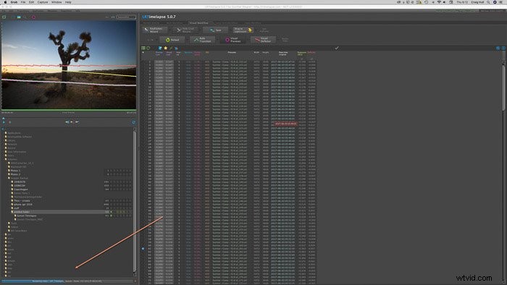Screen dimensions: 507x285
Task: Click the highlighted red date cell in table
Action: (286, 124)
